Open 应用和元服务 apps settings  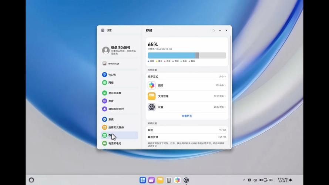[119, 127]
